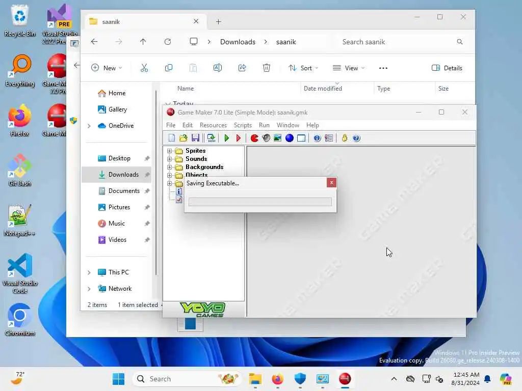522x391 pixels.
Task: Click Rename icon in File Explorer toolbar
Action: [217, 68]
